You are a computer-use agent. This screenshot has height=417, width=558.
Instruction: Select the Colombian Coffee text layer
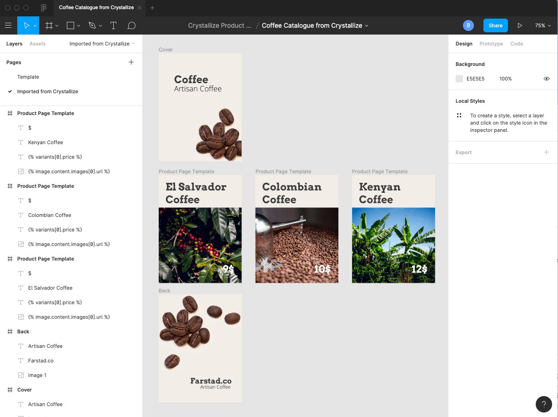(50, 215)
